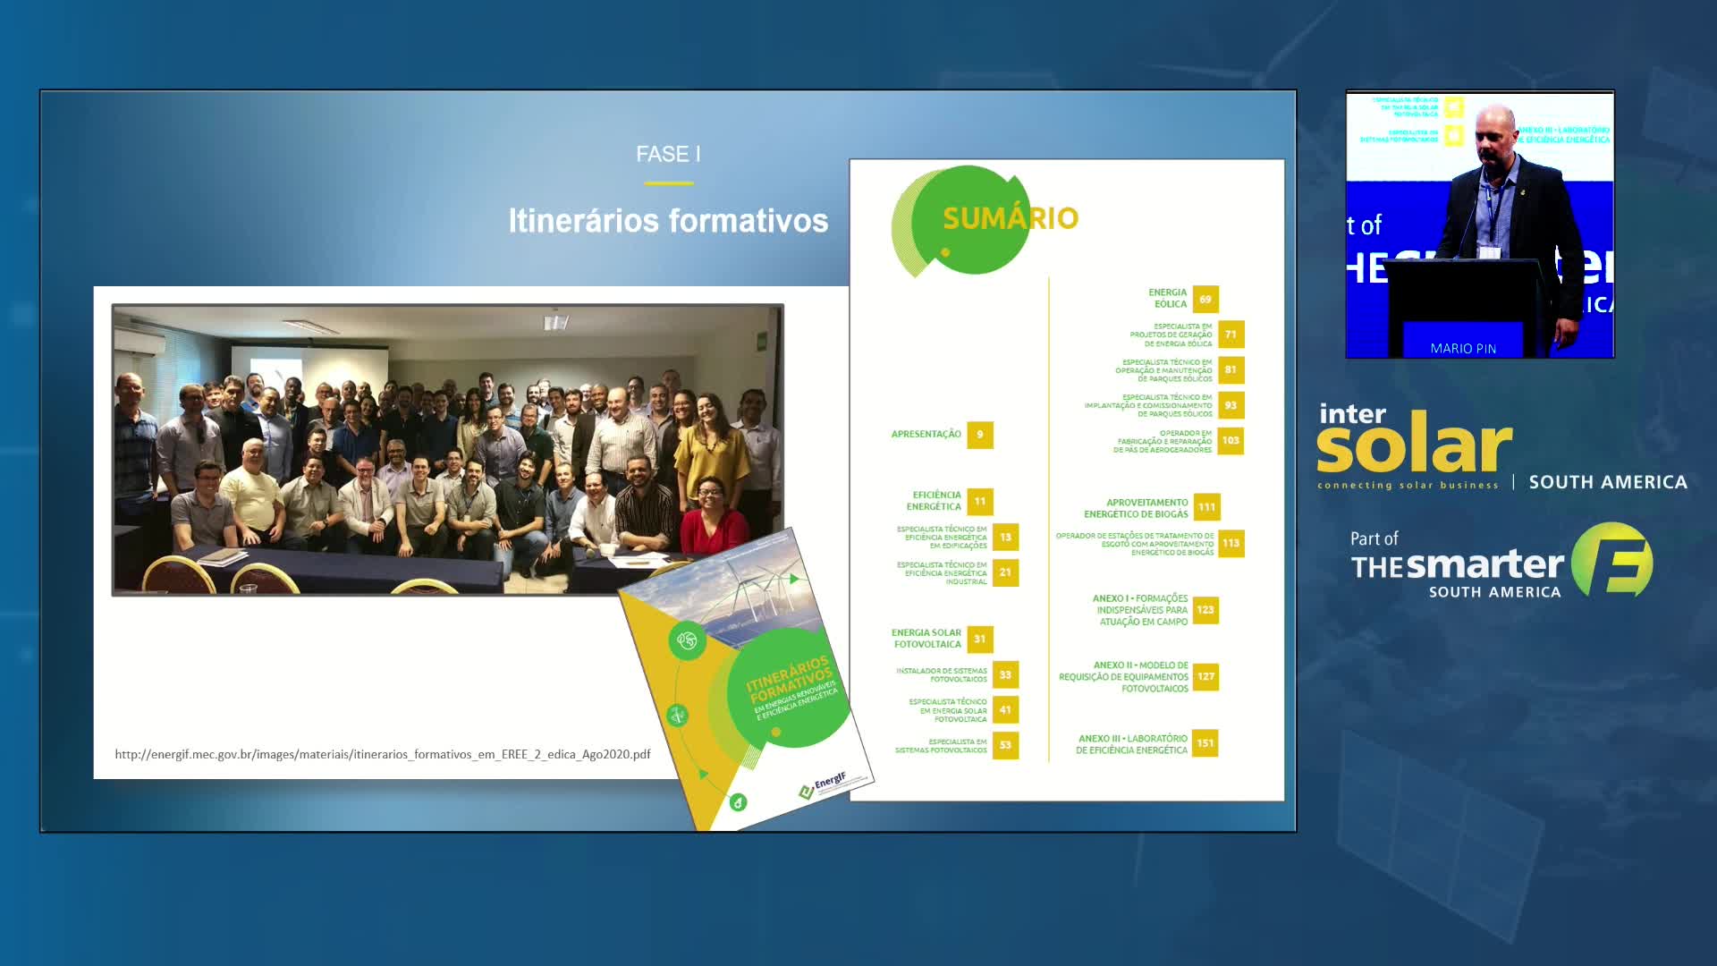Screen dimensions: 1717x966
Task: Click The smarter E green logo
Action: pyautogui.click(x=1611, y=560)
